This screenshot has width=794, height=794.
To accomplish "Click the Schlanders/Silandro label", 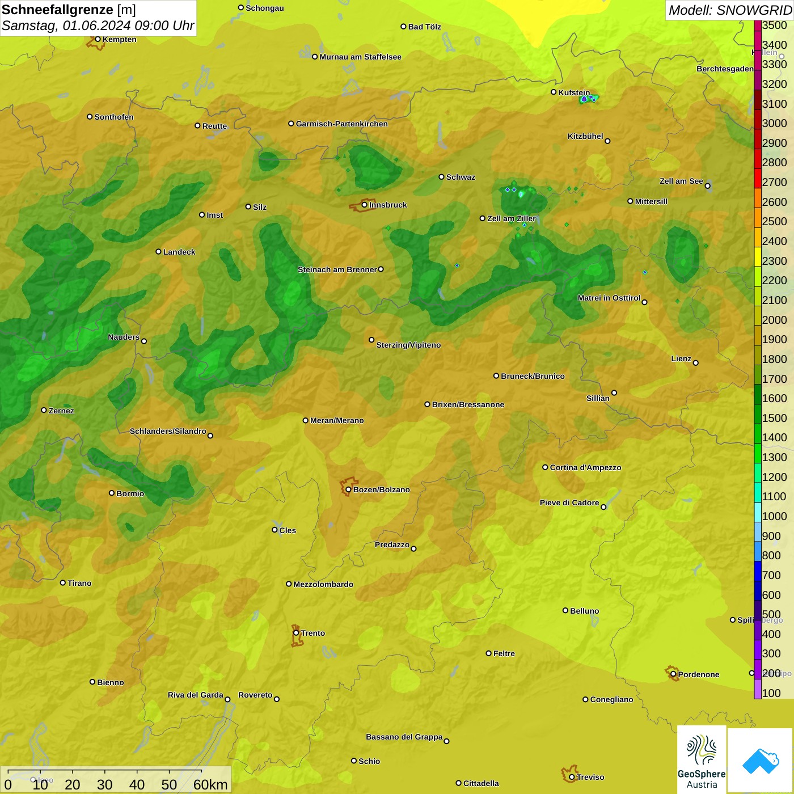I will 168,431.
